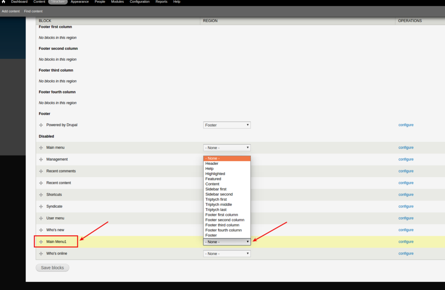
Task: Configure the Shortcuts block
Action: coord(406,195)
